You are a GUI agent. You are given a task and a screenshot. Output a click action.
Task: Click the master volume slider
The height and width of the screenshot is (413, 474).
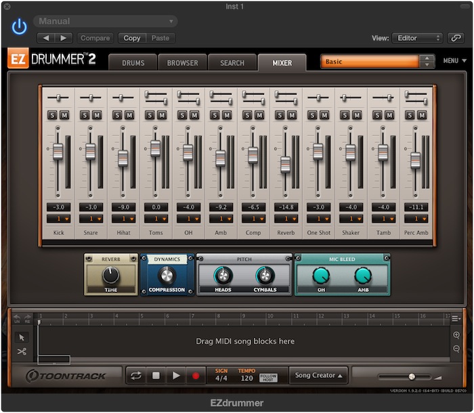[404, 376]
